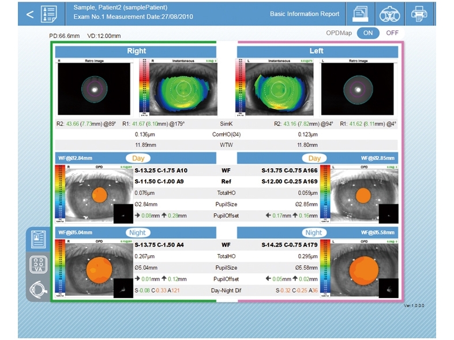Click WF value S-13.75 C-0.75 A166
The height and width of the screenshot is (340, 454).
(x=290, y=171)
